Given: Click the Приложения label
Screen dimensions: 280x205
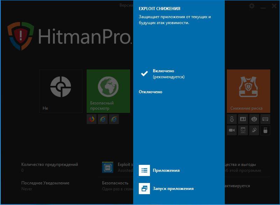Looking at the screenshot, I should 166,170.
